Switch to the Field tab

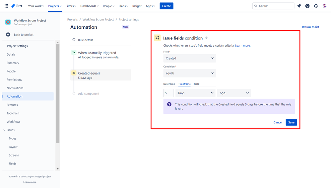point(197,84)
